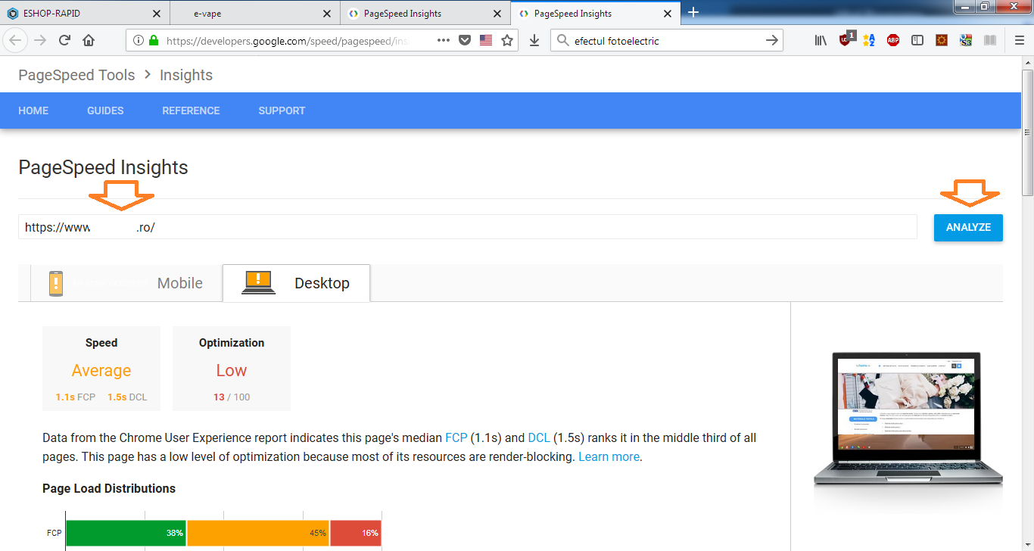The height and width of the screenshot is (551, 1034).
Task: Close the e-vape tab
Action: click(x=327, y=14)
